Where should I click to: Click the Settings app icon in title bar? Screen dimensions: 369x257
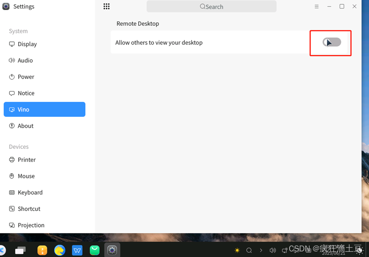coord(6,6)
